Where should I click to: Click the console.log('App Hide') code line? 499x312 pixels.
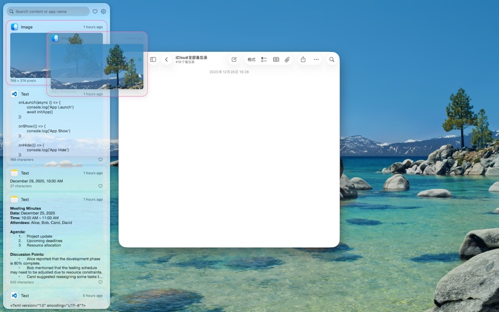[x=48, y=150]
